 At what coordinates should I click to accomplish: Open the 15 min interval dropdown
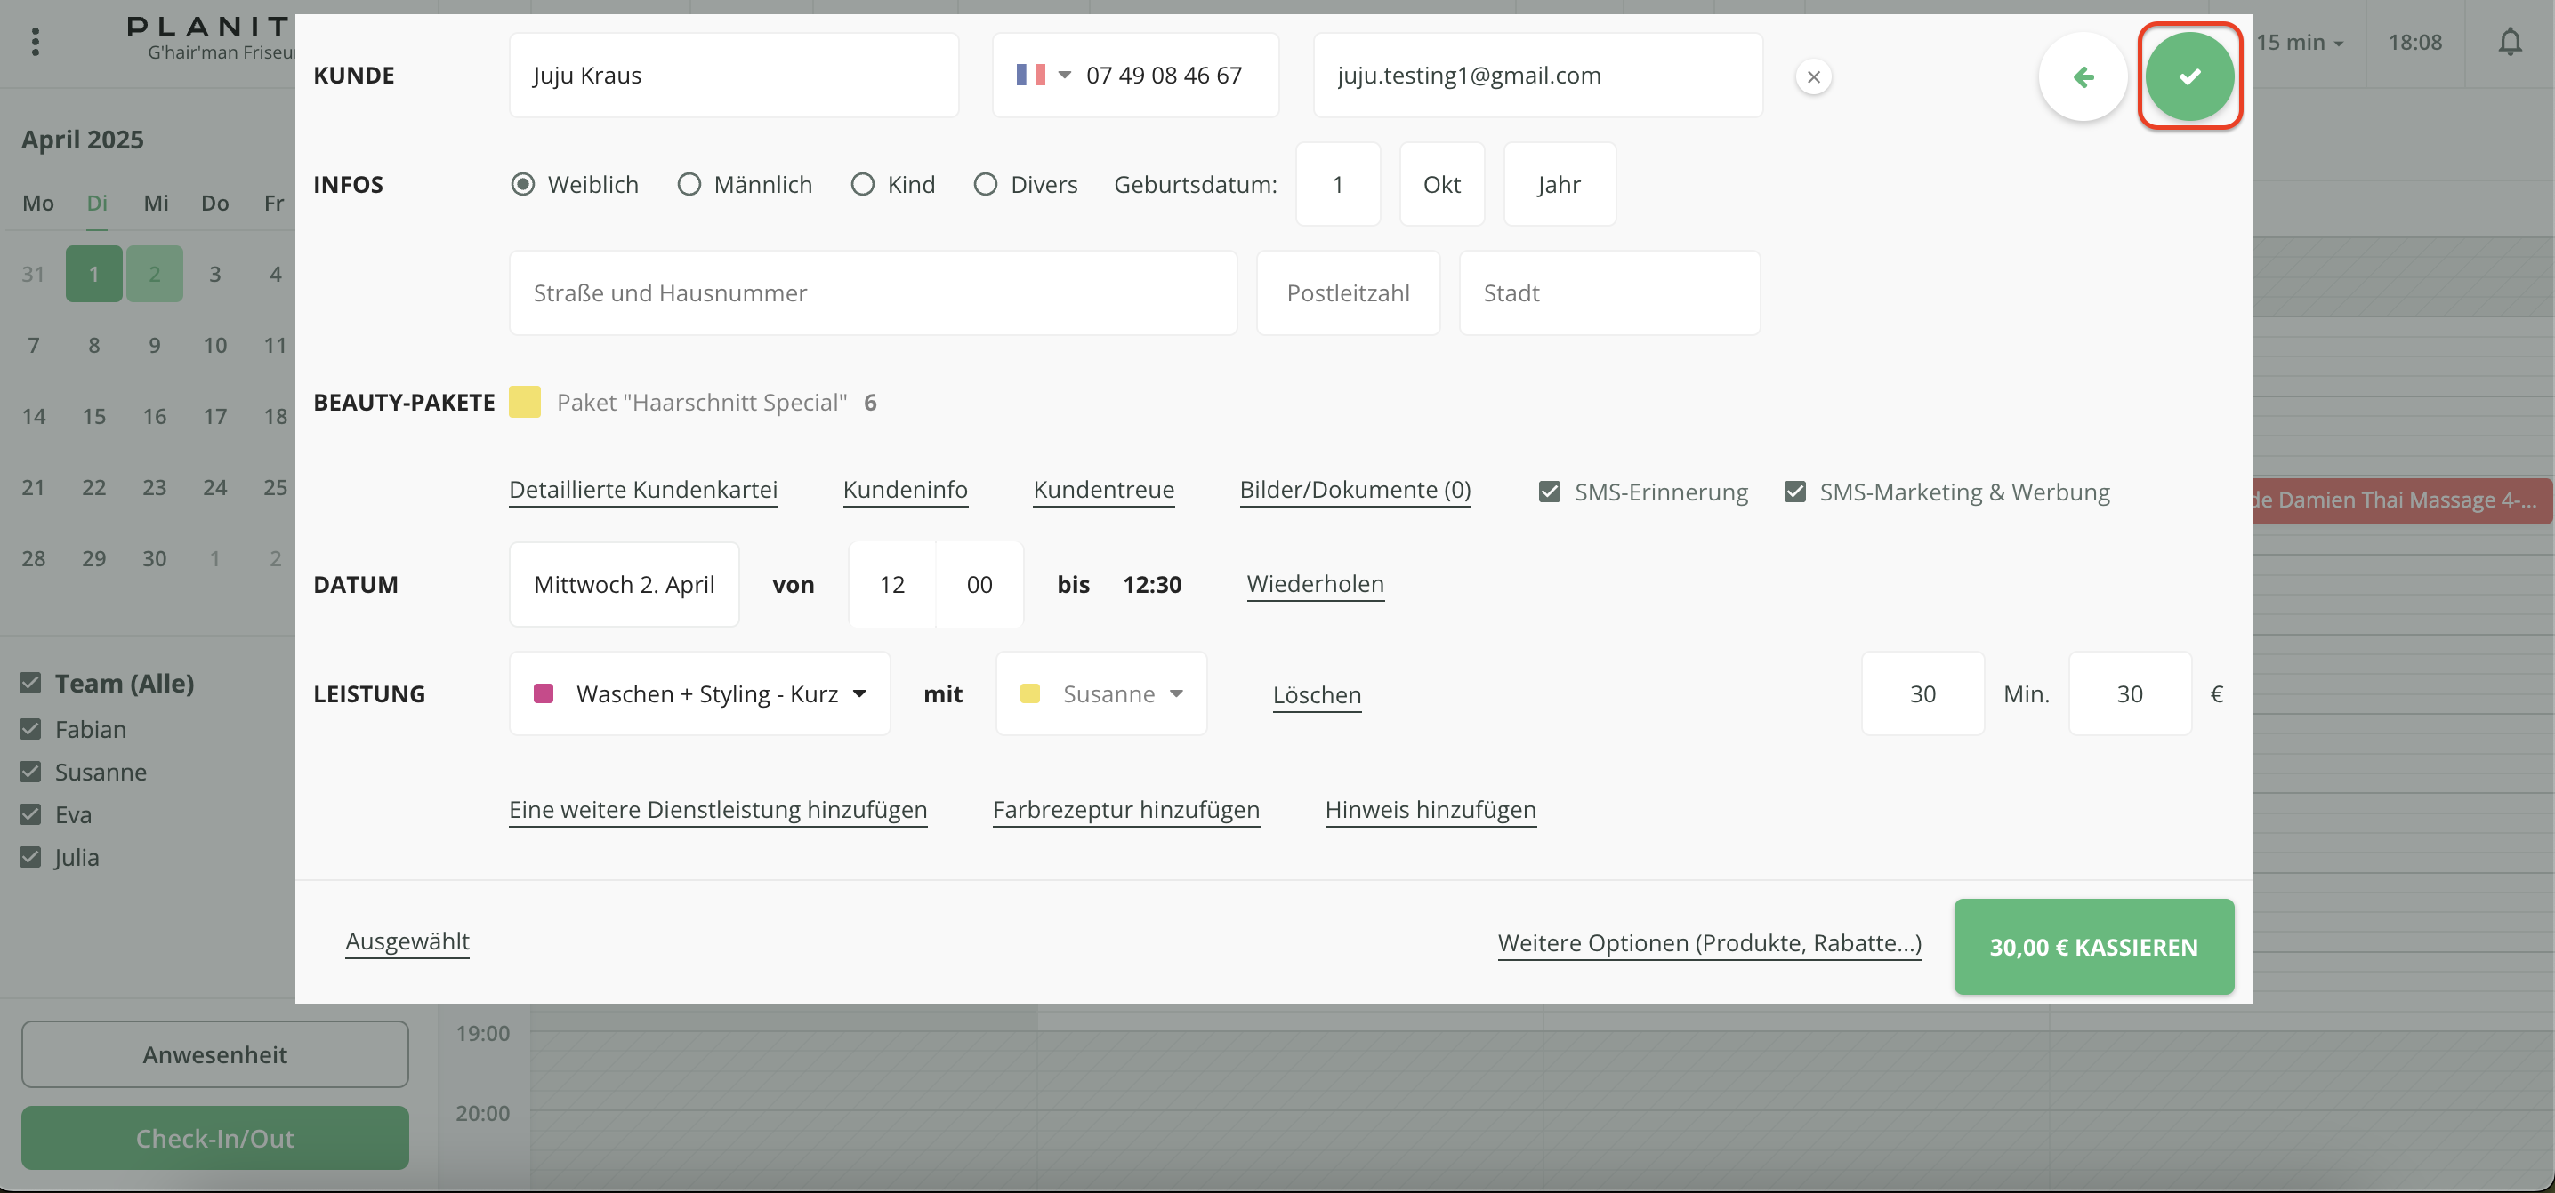(x=2299, y=43)
